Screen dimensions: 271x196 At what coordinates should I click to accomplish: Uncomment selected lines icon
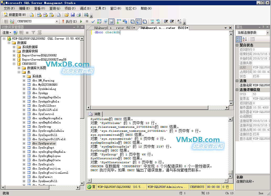158,21
